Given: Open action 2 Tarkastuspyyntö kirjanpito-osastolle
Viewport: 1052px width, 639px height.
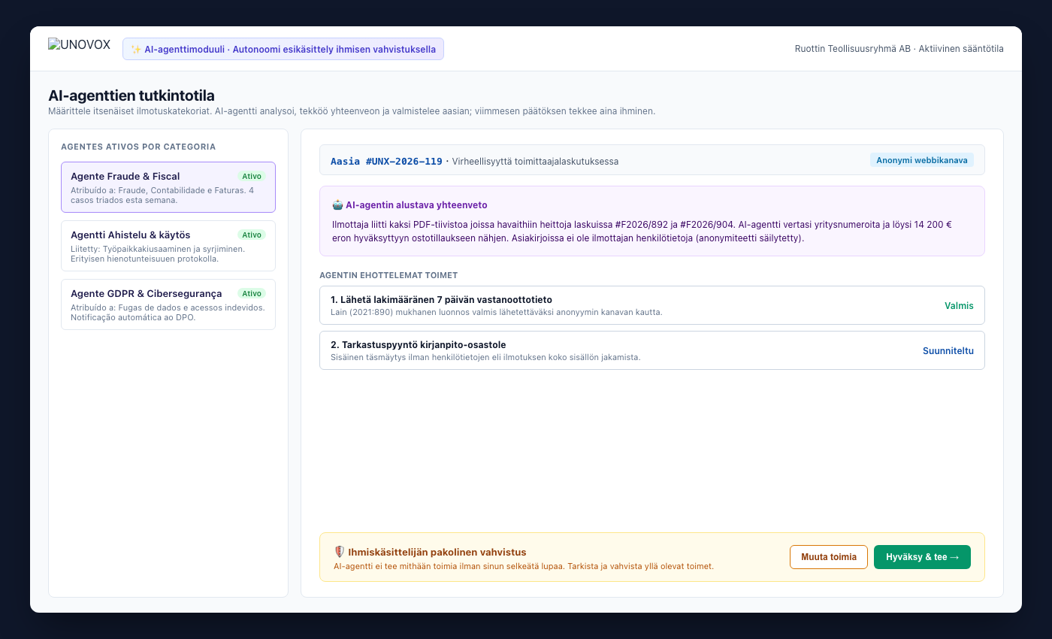Looking at the screenshot, I should [652, 350].
